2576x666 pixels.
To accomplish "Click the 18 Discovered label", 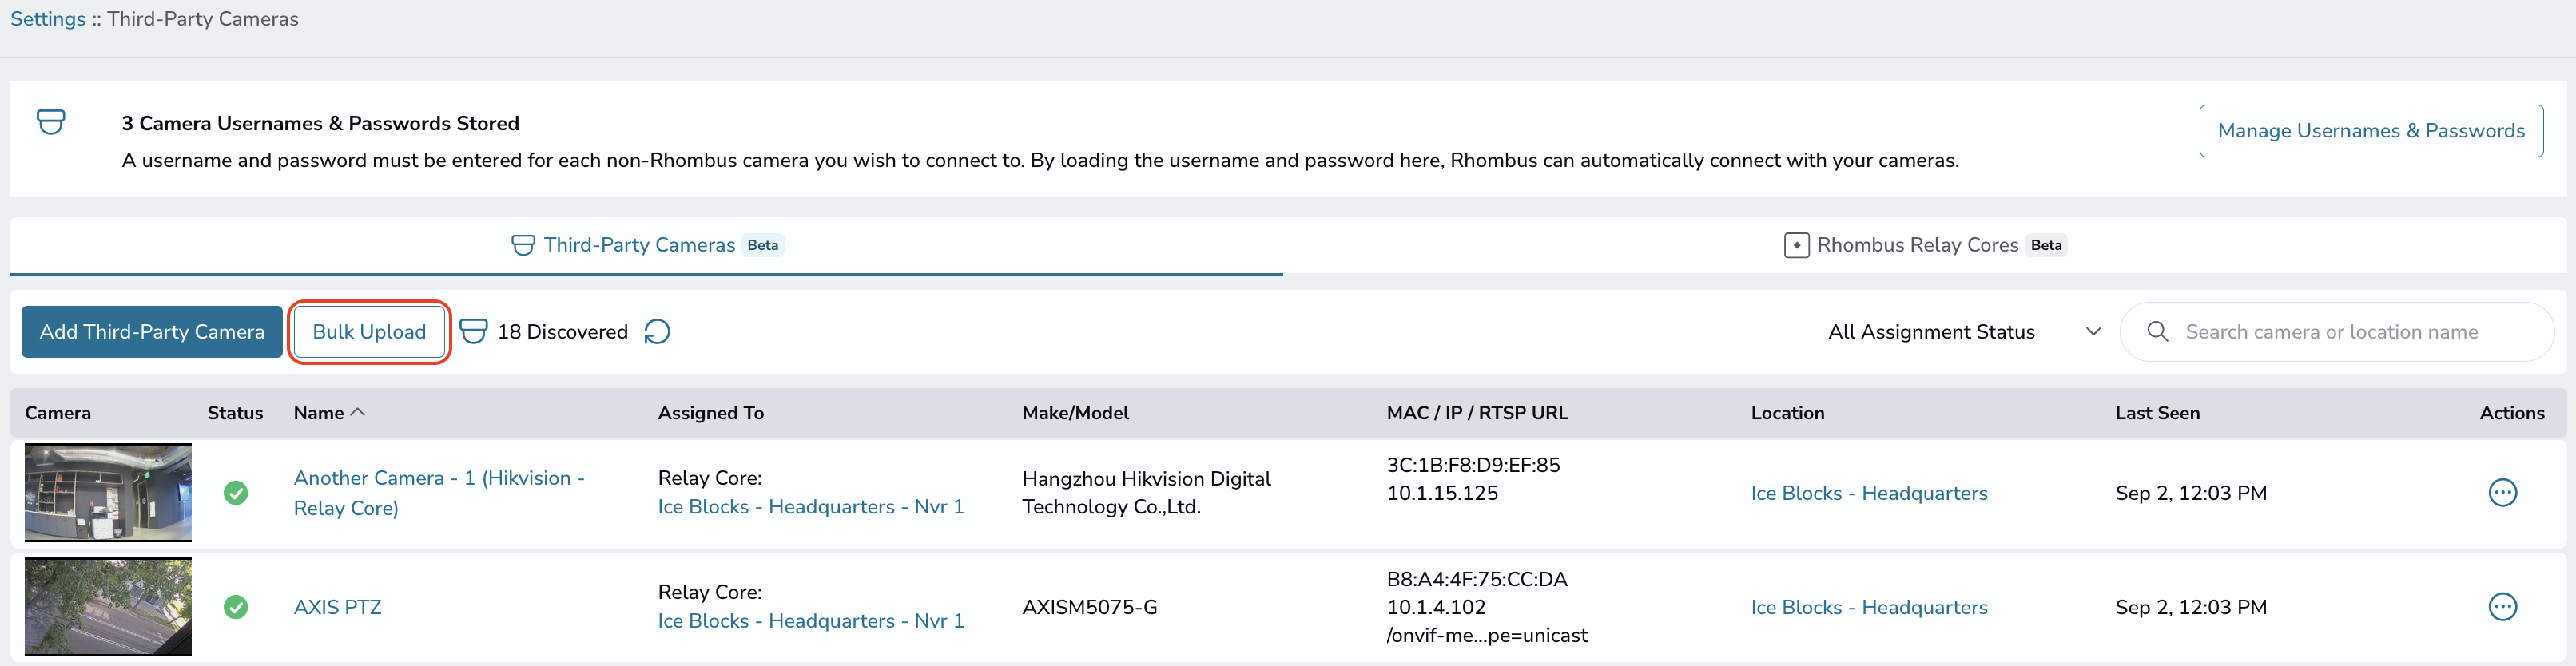I will click(x=563, y=332).
